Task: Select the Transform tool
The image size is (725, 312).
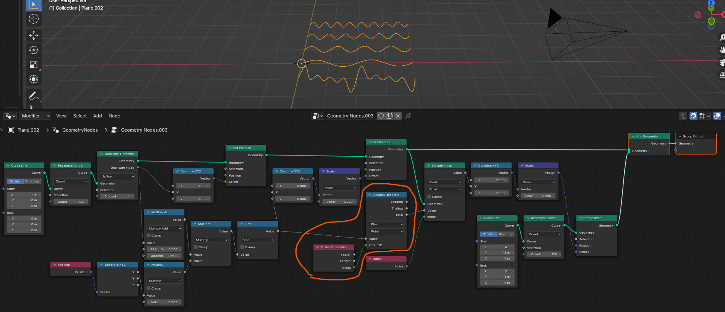Action: pos(34,79)
